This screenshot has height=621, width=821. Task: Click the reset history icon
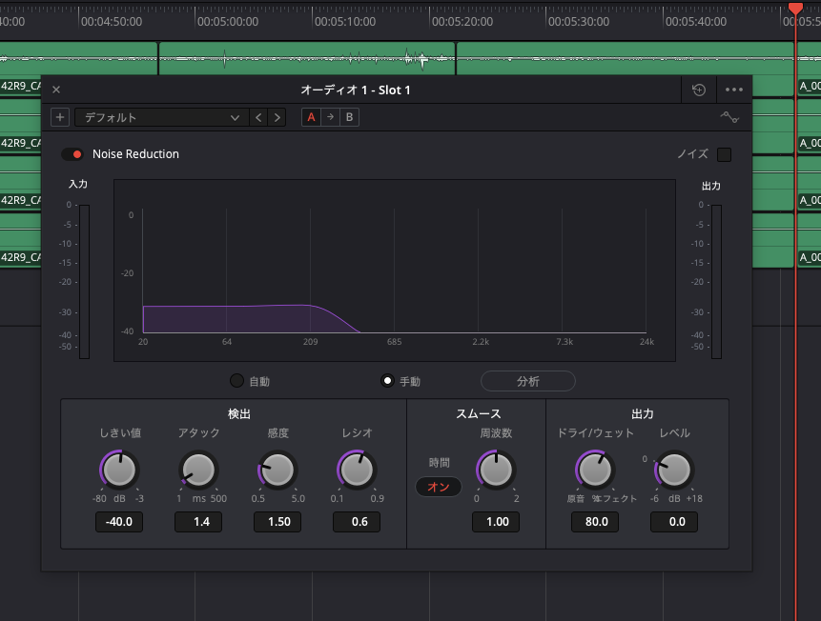click(699, 90)
